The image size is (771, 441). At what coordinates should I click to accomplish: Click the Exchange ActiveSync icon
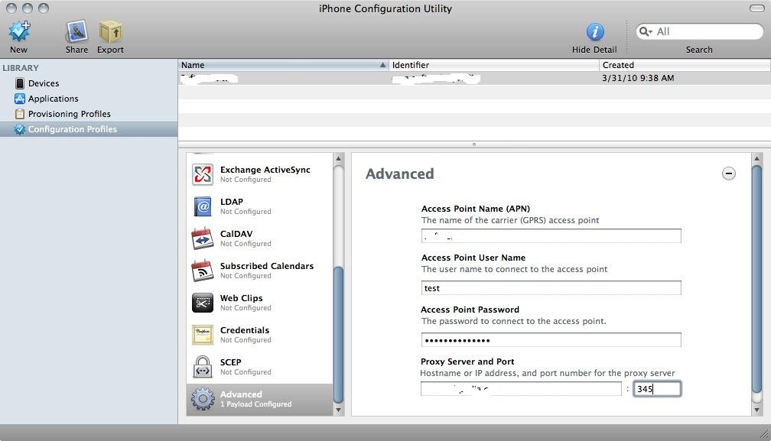203,174
